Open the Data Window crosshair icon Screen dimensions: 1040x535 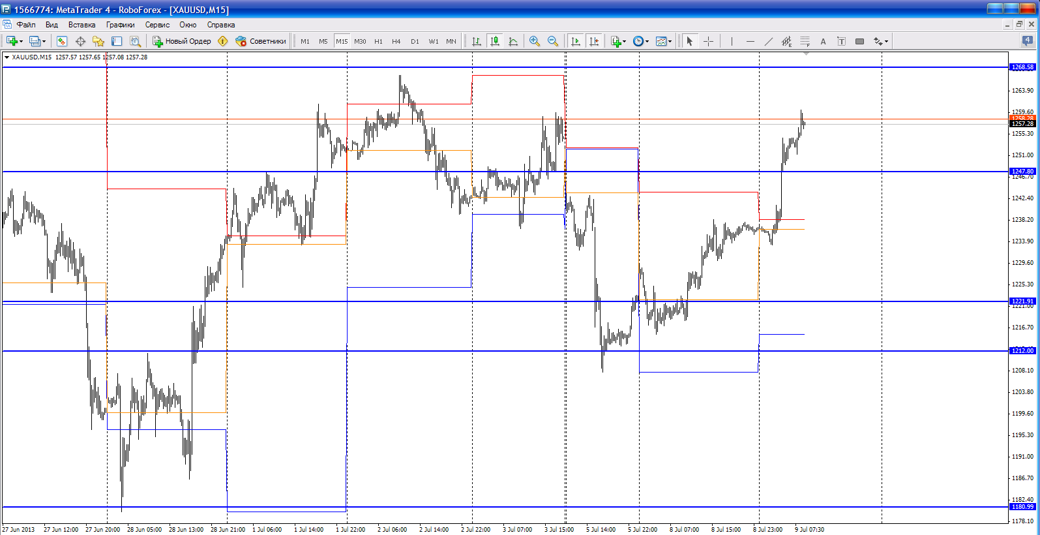tap(80, 41)
